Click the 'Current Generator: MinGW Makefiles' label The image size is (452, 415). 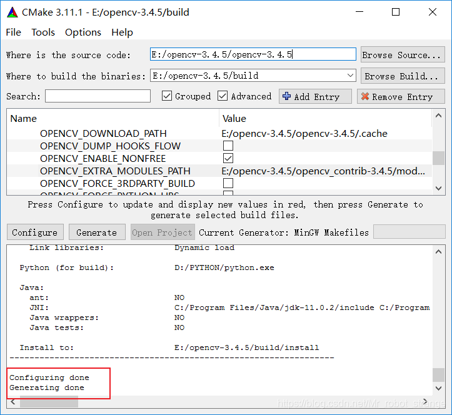click(284, 232)
